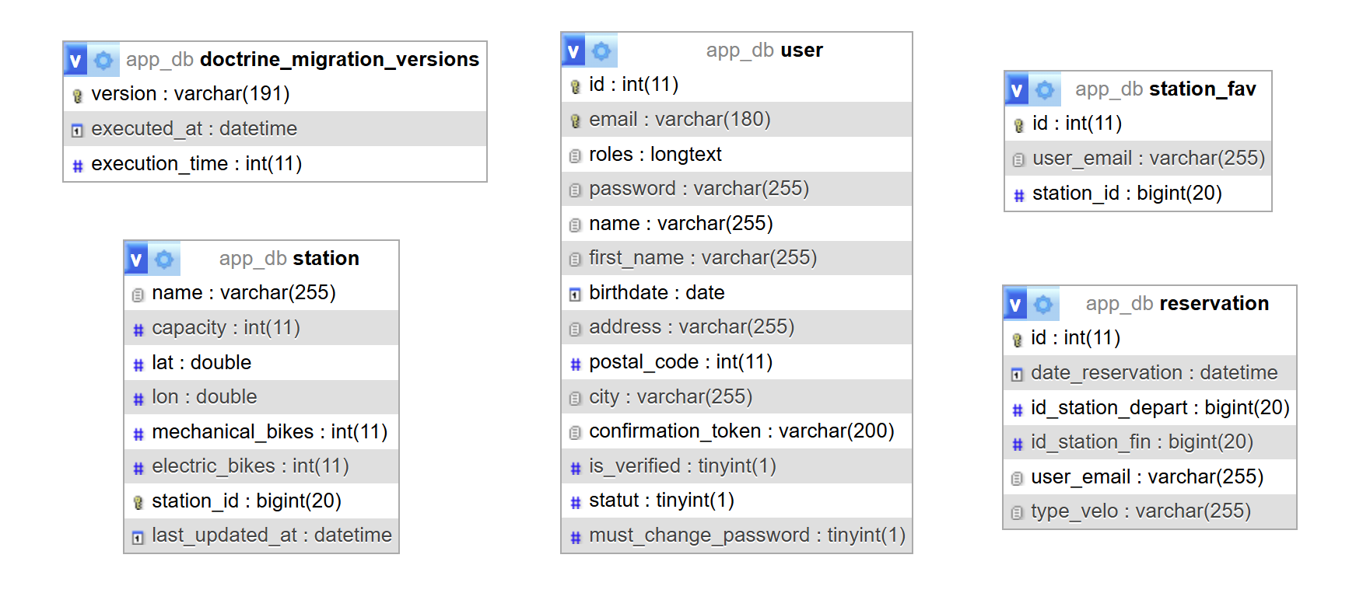The height and width of the screenshot is (614, 1363).
Task: Click the date icon beside birthdate column
Action: point(575,295)
